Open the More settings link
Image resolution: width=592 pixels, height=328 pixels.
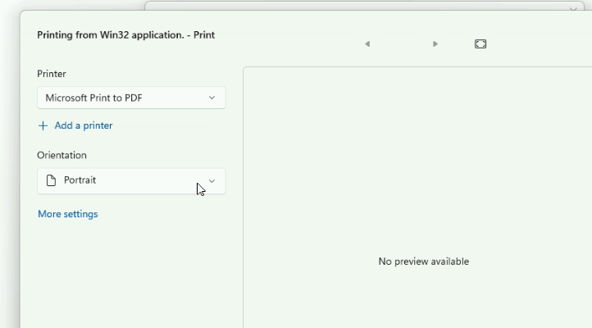(x=67, y=214)
